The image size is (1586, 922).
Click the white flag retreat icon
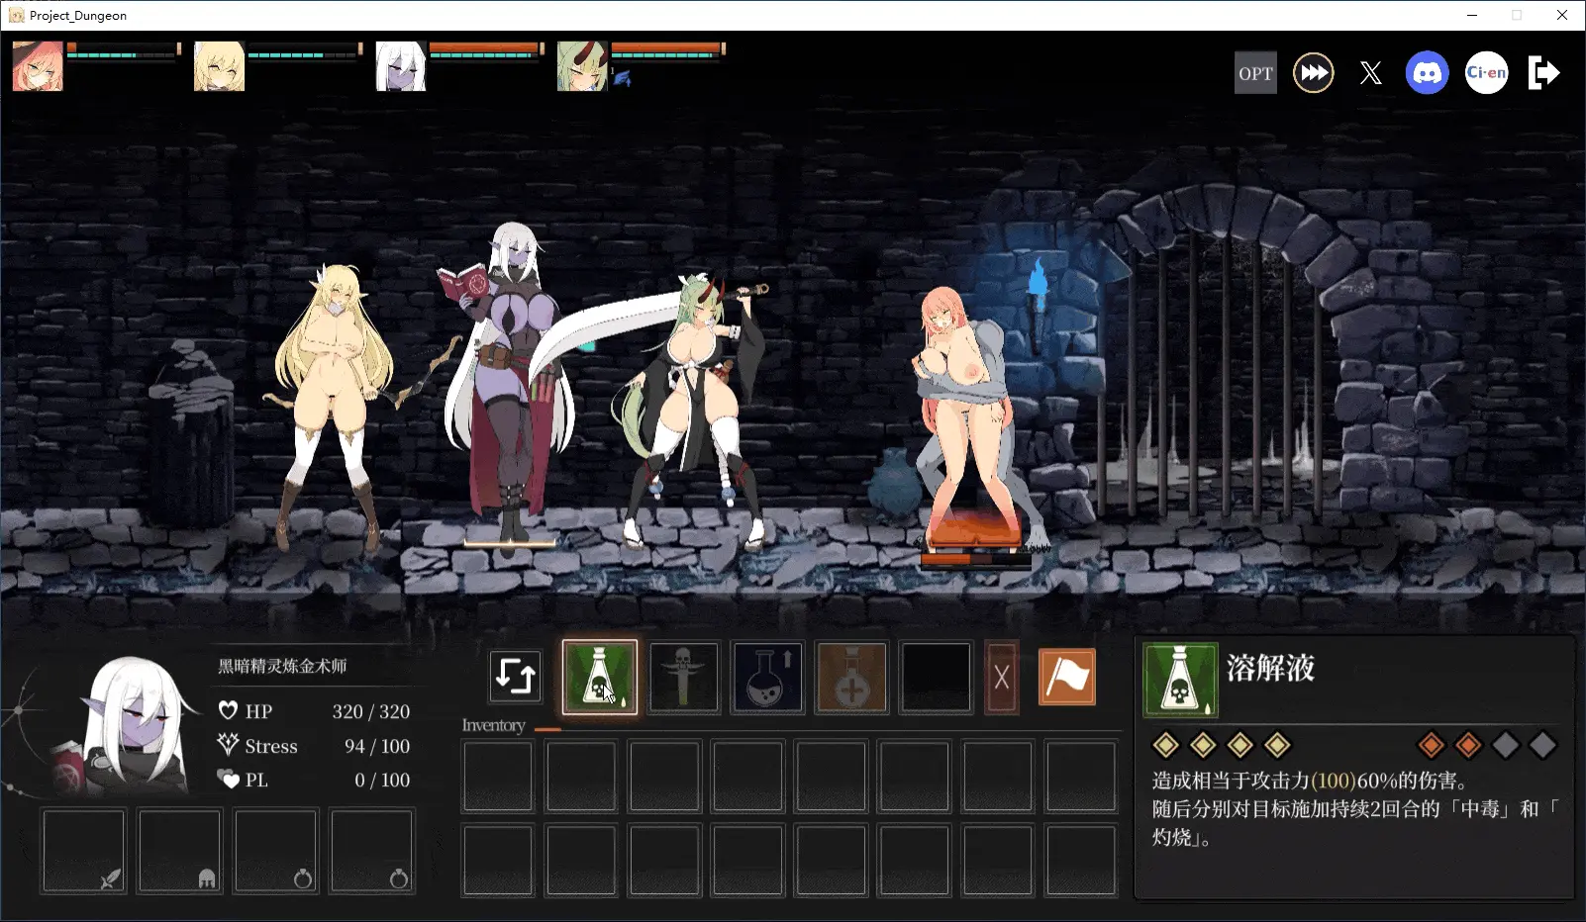pos(1067,677)
